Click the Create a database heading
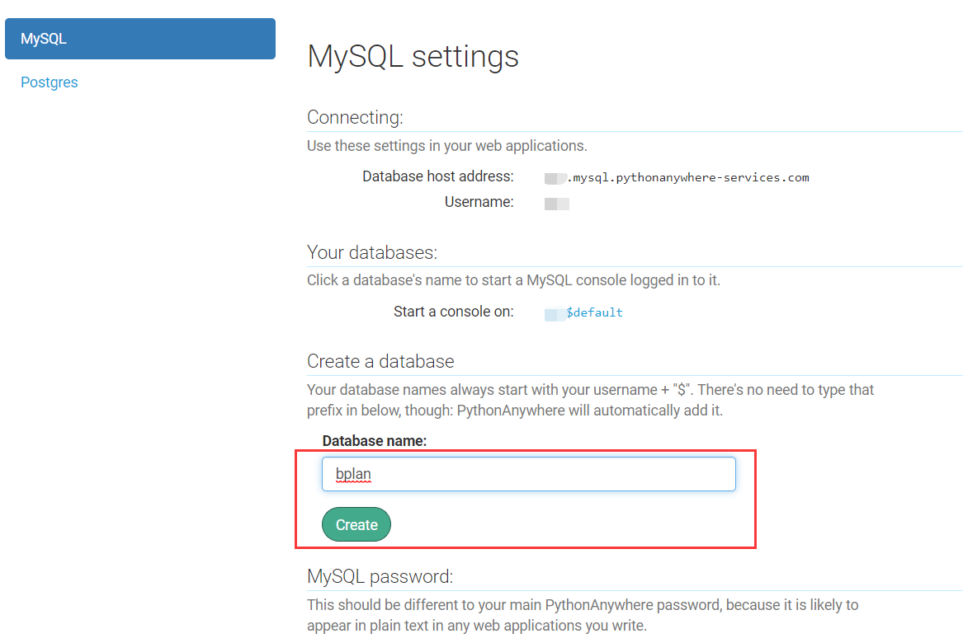Image resolution: width=963 pixels, height=643 pixels. (380, 361)
